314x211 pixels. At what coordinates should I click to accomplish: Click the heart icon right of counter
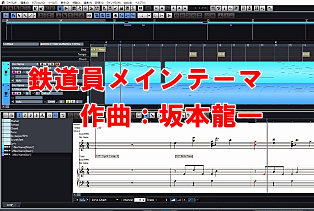(219, 8)
